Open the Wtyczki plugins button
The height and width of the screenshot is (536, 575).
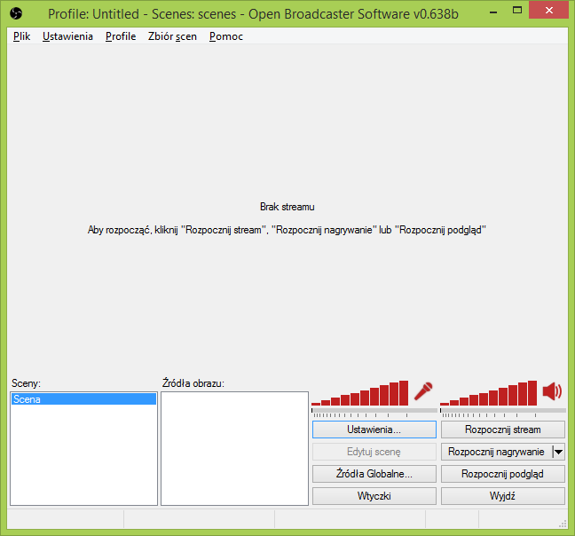(374, 496)
